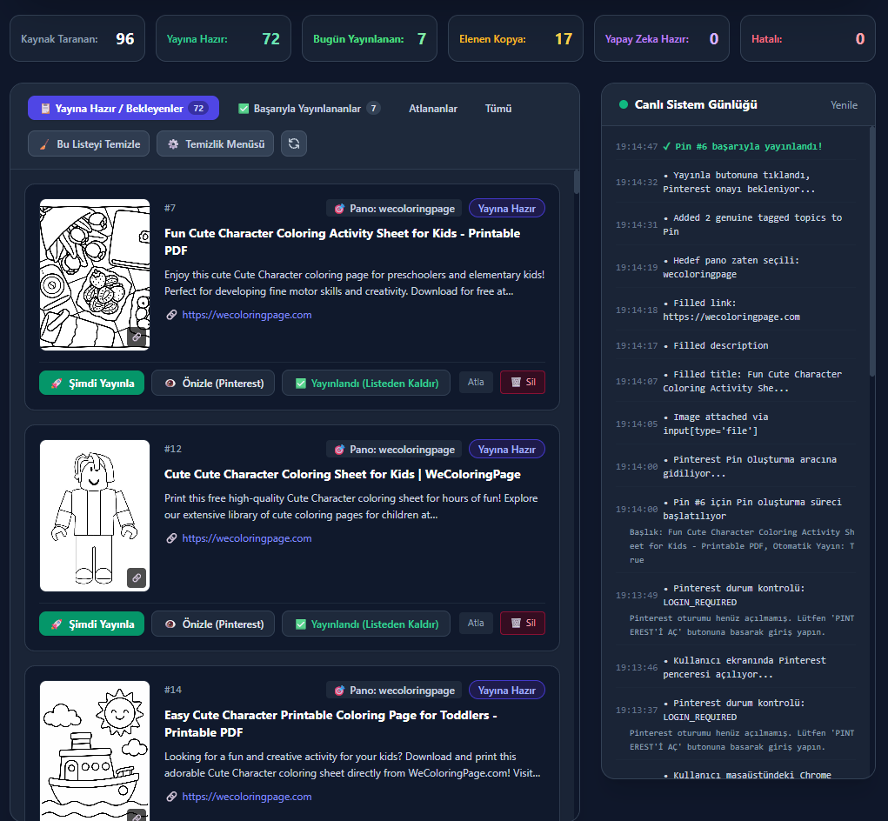Viewport: 888px width, 821px height.
Task: Open the sun and boat coloring thumbnail
Action: pyautogui.click(x=95, y=751)
